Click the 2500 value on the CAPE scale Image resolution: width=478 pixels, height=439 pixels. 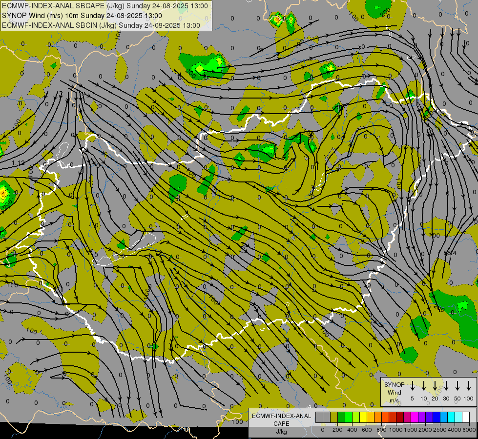[440, 430]
